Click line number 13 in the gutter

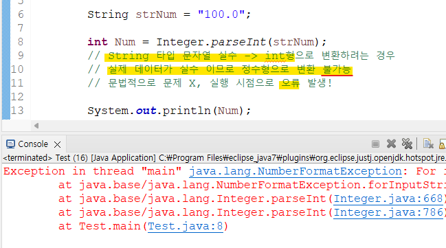click(x=17, y=111)
